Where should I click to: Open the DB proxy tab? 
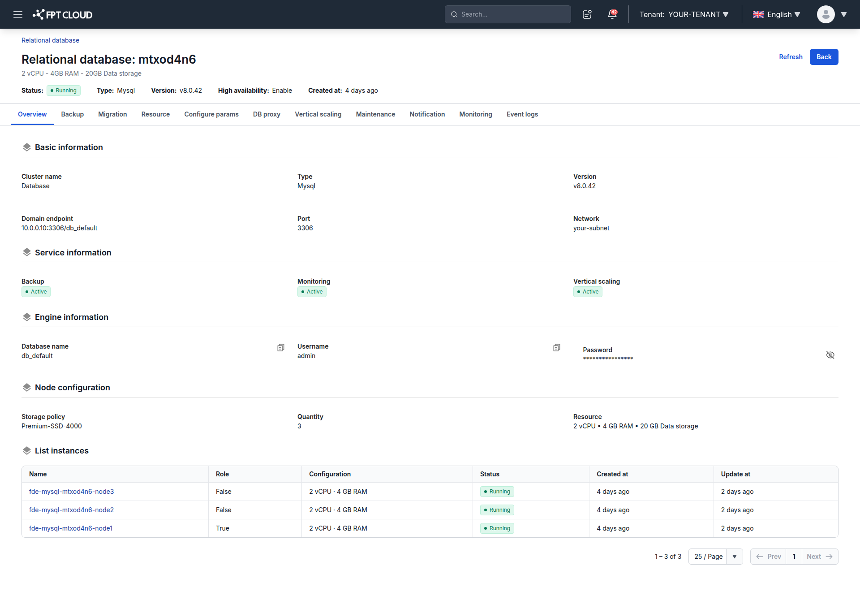[267, 114]
